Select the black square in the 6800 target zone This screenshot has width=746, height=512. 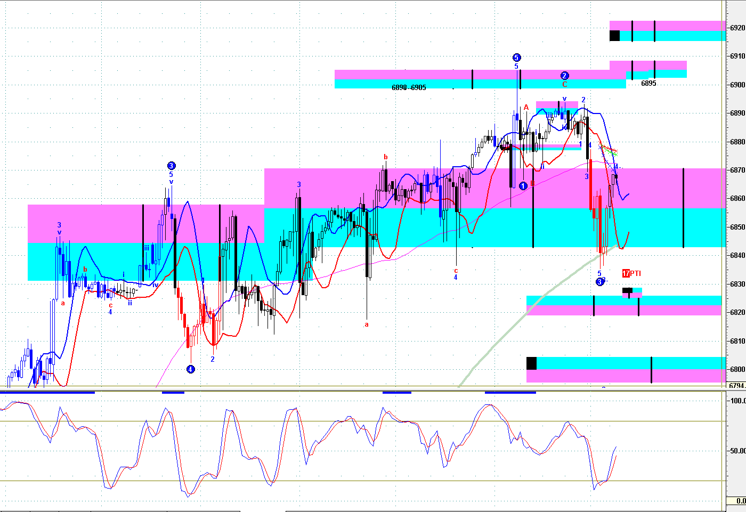531,363
